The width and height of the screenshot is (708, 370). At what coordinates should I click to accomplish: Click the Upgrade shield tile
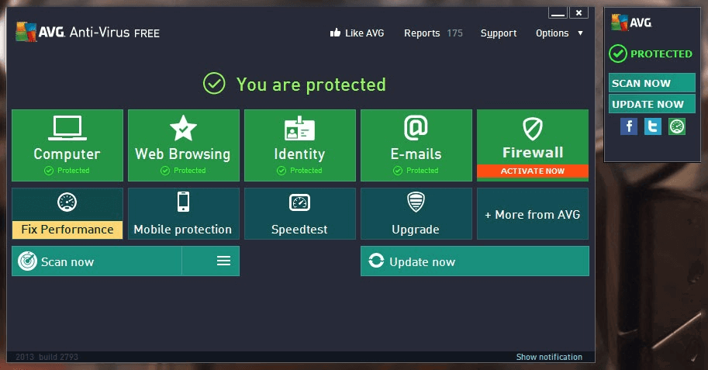pos(416,213)
